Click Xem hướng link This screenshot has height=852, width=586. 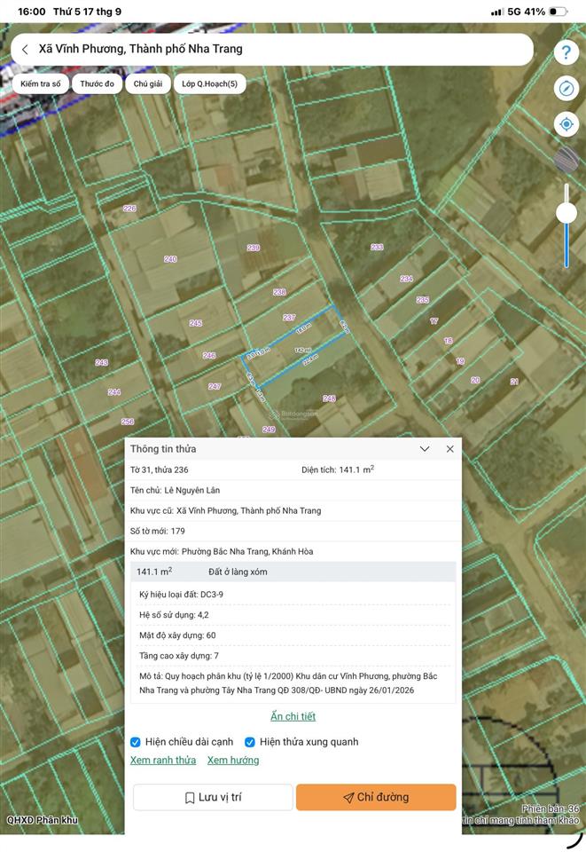pyautogui.click(x=233, y=761)
